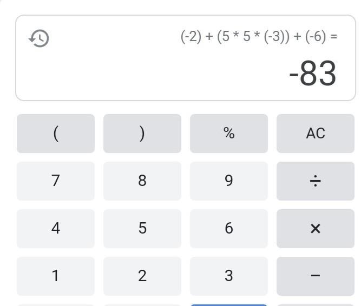Image resolution: width=361 pixels, height=306 pixels.
Task: Open the calculation history icon
Action: pos(38,38)
